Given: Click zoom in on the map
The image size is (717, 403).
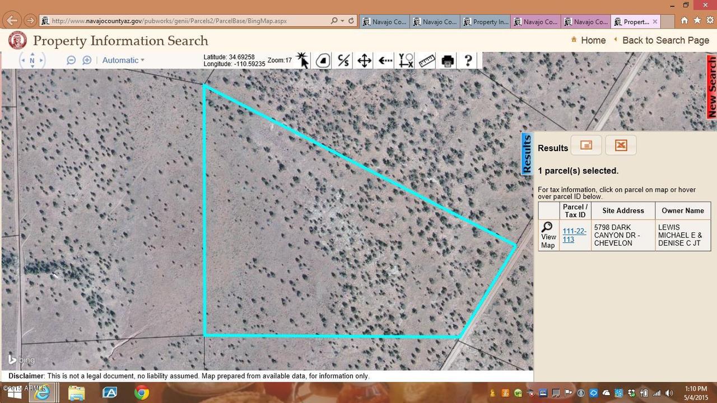Looking at the screenshot, I should tap(86, 60).
